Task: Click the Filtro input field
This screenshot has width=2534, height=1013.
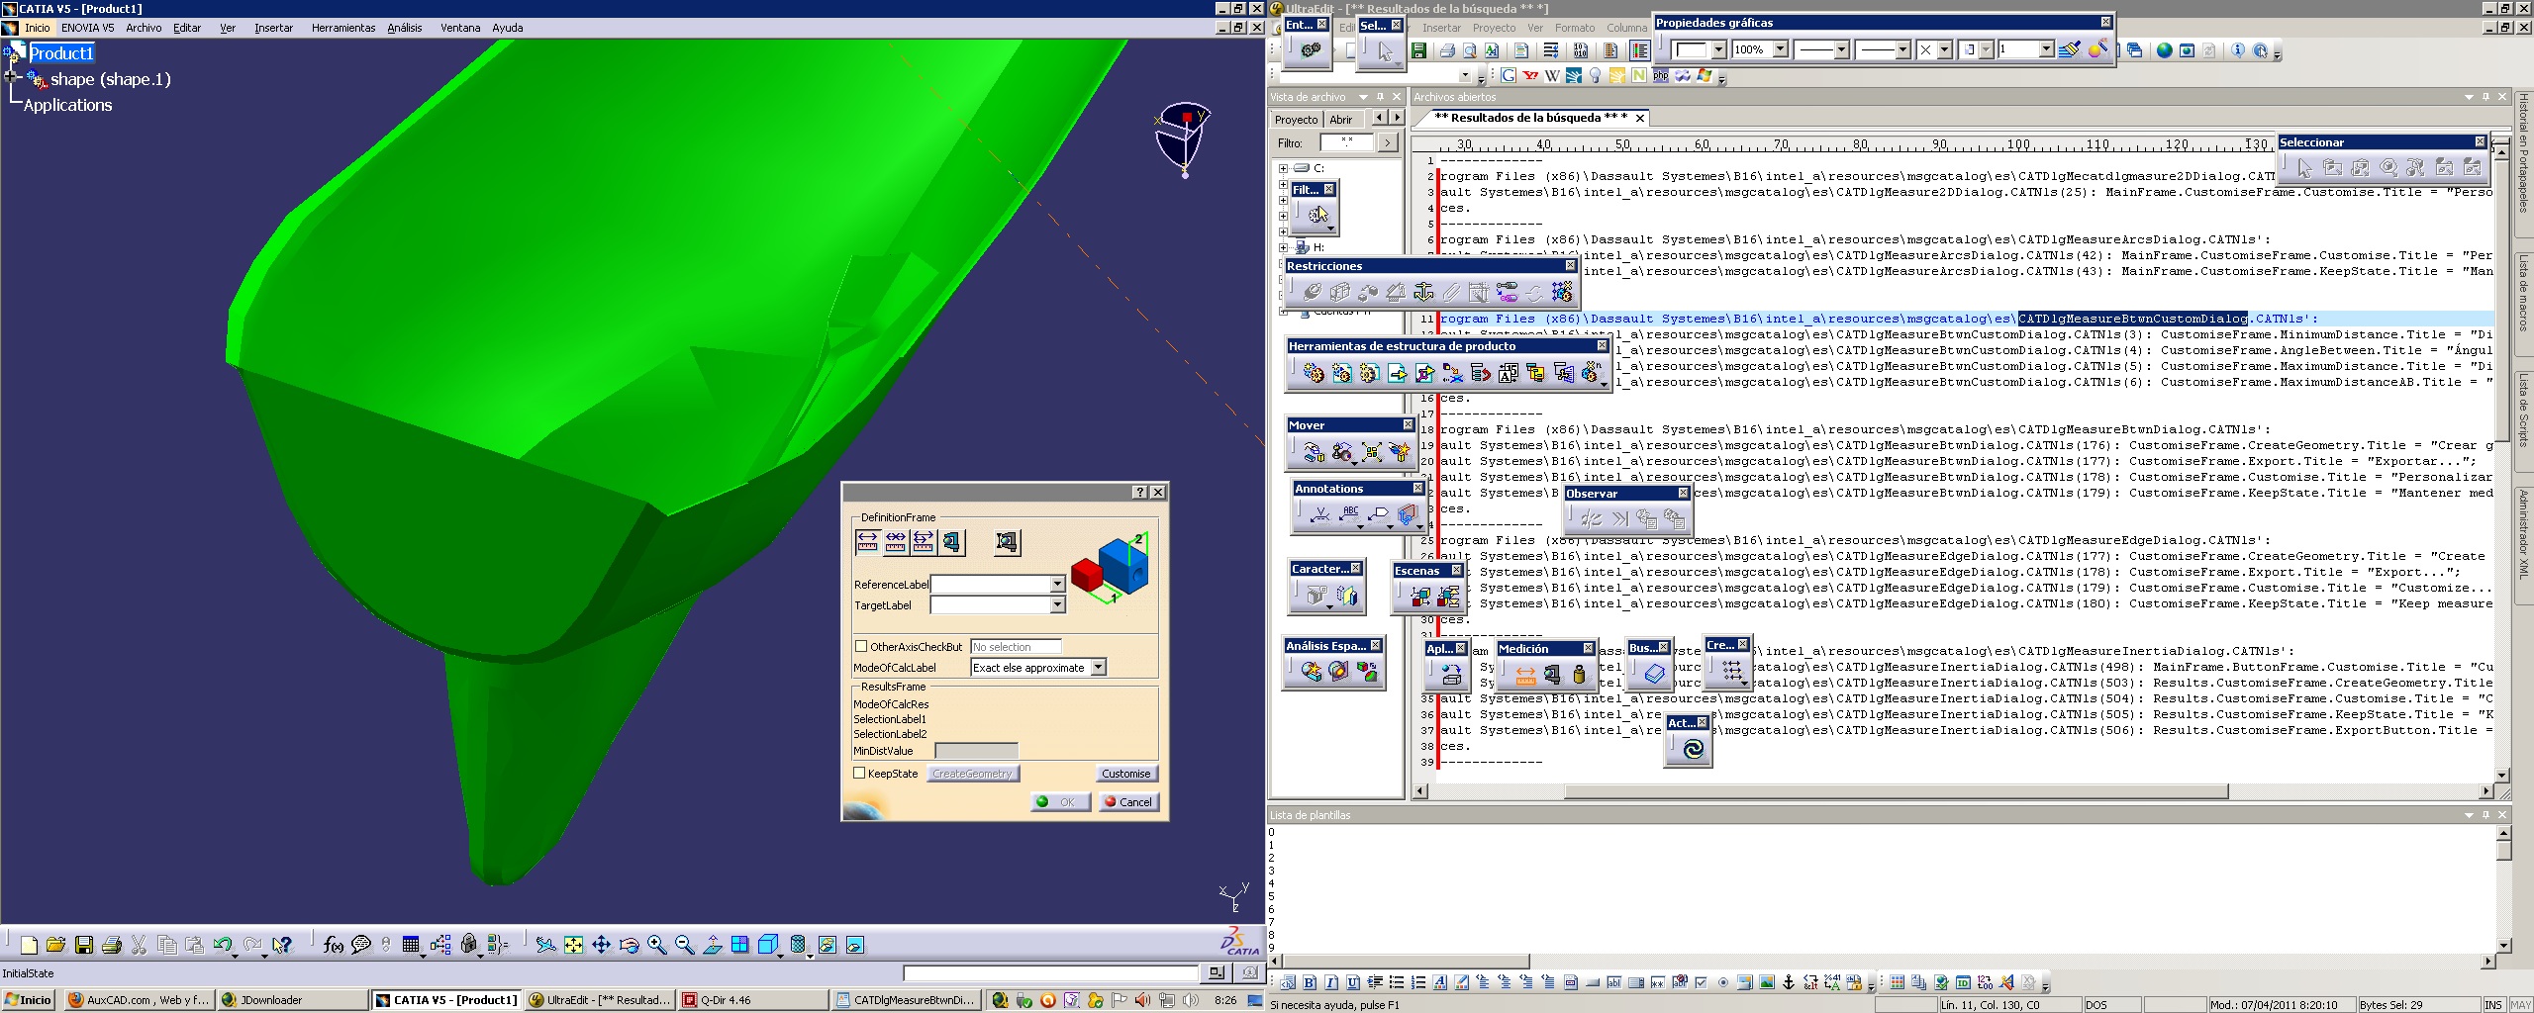Action: coord(1345,142)
